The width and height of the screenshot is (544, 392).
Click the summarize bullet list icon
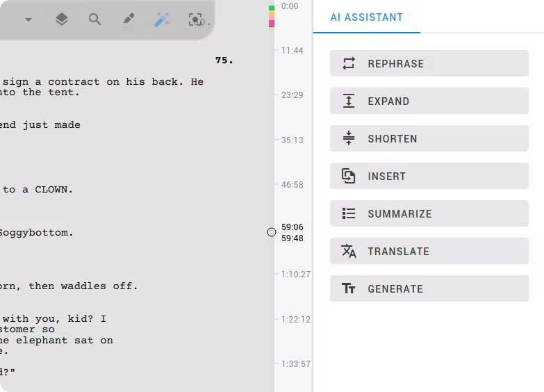[x=349, y=213]
